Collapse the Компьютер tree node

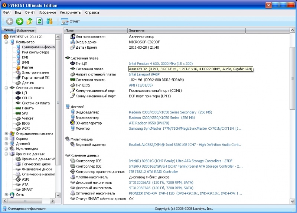6,42
